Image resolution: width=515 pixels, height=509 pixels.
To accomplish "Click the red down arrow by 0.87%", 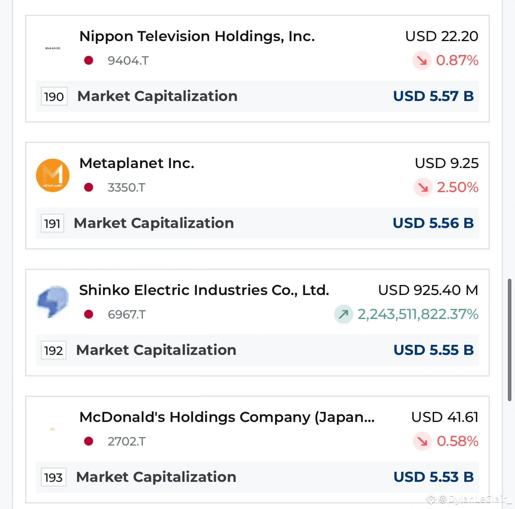I will tap(422, 60).
